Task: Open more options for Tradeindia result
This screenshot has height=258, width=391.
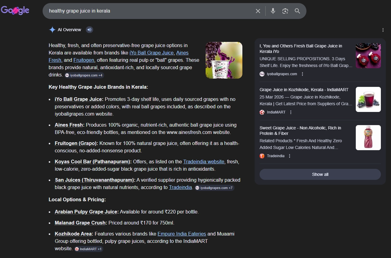Action: pos(289,156)
